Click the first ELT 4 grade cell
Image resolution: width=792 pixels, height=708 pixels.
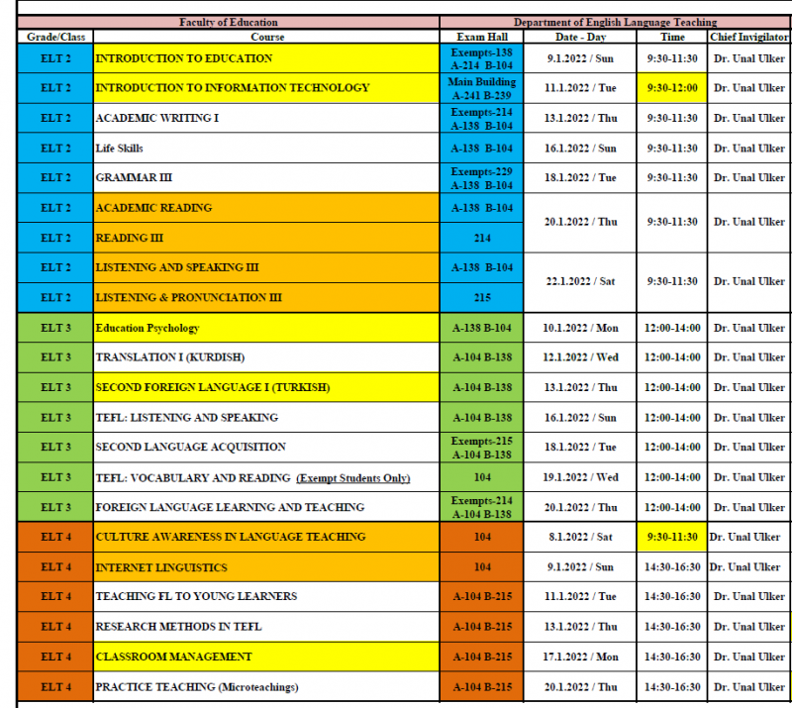[54, 537]
